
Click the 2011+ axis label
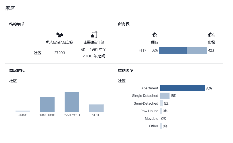point(97,115)
